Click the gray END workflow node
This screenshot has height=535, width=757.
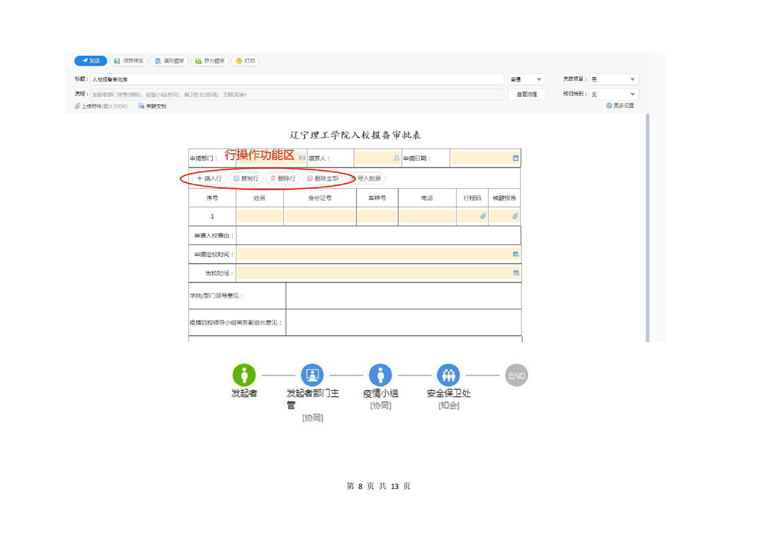coord(517,375)
